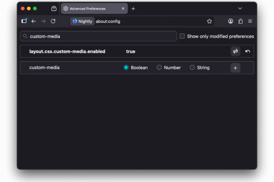Expand the list all tabs chevron
This screenshot has height=182, width=274.
[240, 8]
